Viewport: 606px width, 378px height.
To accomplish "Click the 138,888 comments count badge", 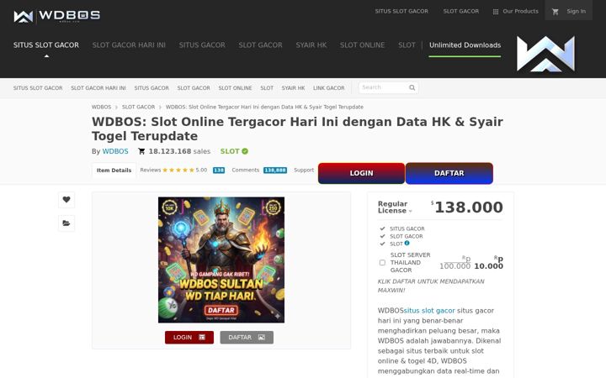I will pyautogui.click(x=275, y=170).
